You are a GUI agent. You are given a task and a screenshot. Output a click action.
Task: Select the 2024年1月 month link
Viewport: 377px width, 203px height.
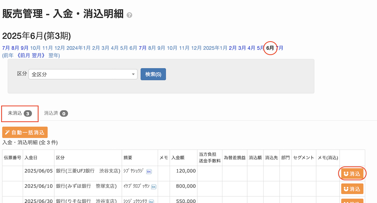[x=78, y=48]
